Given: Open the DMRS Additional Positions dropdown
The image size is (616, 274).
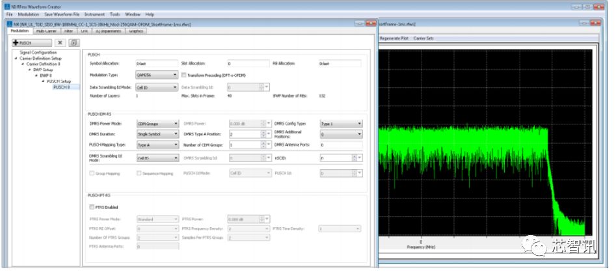Looking at the screenshot, I should click(341, 134).
